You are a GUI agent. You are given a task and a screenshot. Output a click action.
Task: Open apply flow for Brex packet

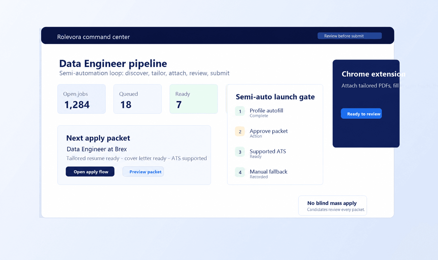(90, 172)
